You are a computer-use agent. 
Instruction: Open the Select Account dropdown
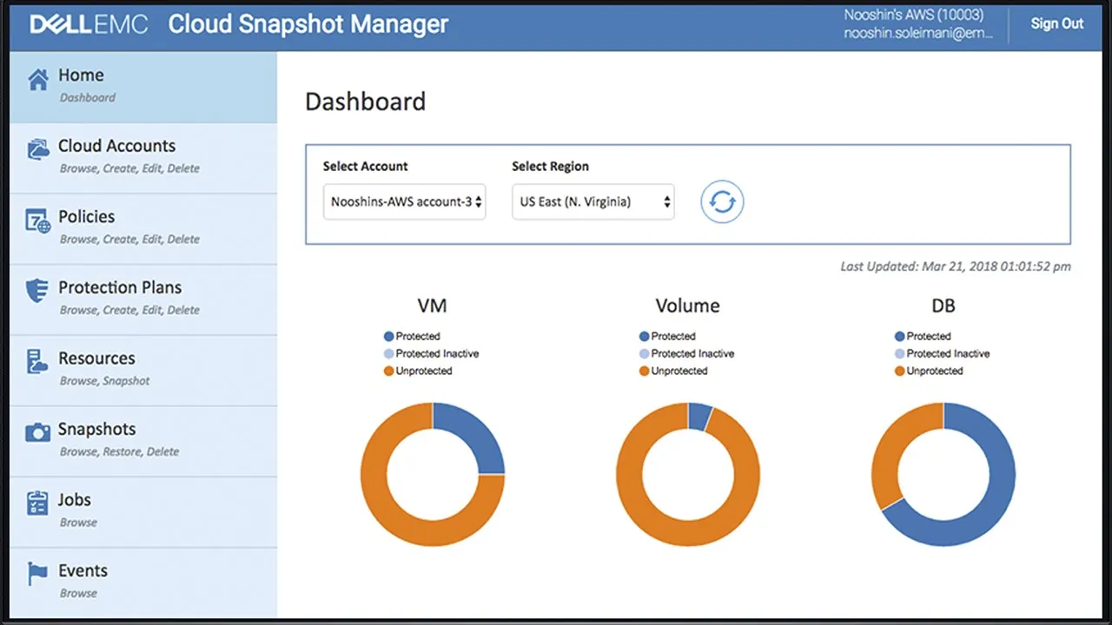point(404,202)
